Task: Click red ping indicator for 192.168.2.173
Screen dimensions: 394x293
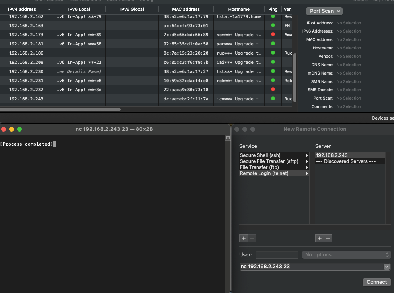Action: 273,35
